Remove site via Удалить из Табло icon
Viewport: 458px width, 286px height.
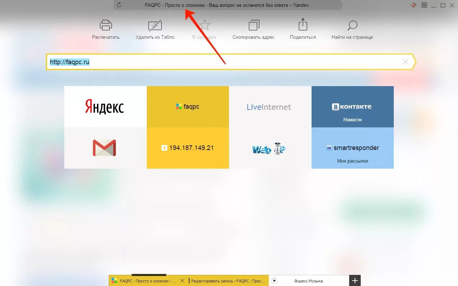pyautogui.click(x=155, y=25)
